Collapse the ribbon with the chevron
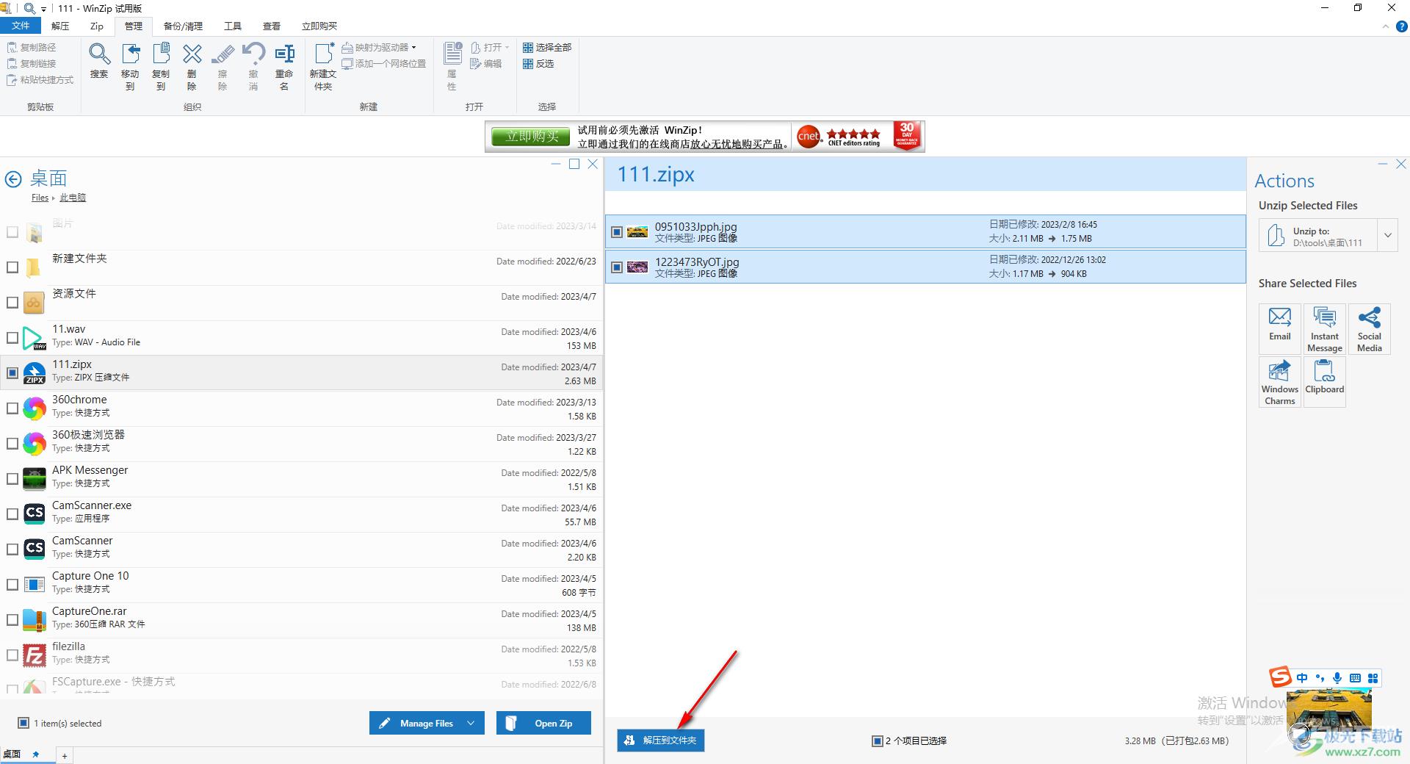The height and width of the screenshot is (764, 1410). click(1386, 26)
